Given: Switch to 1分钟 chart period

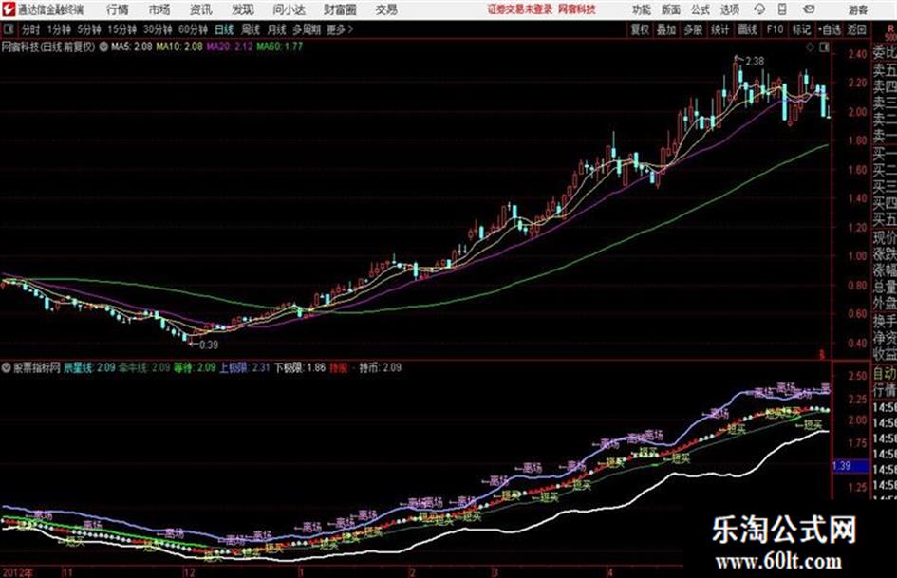Looking at the screenshot, I should 58,29.
